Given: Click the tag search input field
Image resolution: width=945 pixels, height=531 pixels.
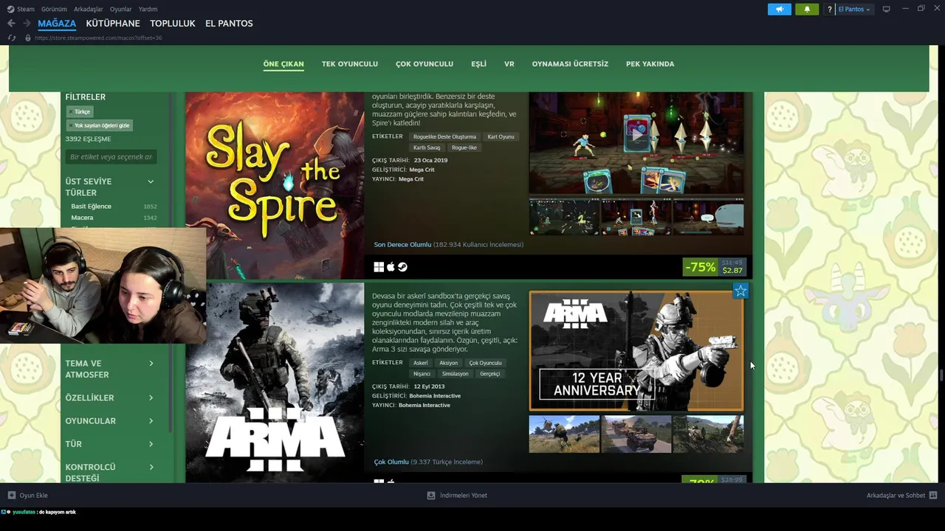Looking at the screenshot, I should pos(111,156).
